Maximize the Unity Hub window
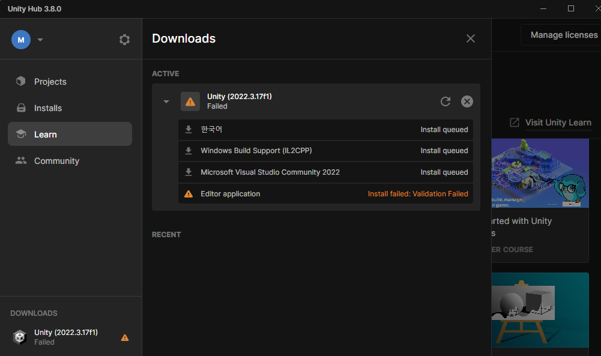This screenshot has width=601, height=356. tap(571, 8)
